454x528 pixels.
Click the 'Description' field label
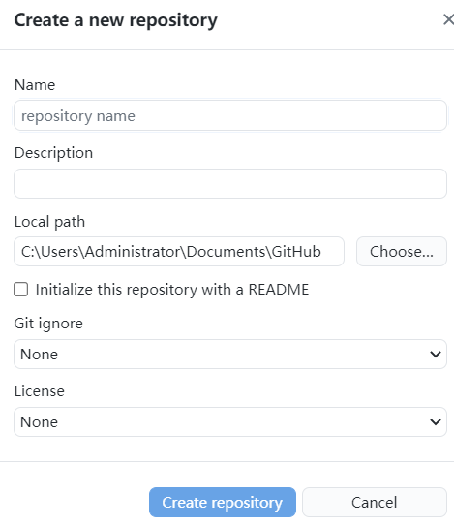pyautogui.click(x=53, y=153)
